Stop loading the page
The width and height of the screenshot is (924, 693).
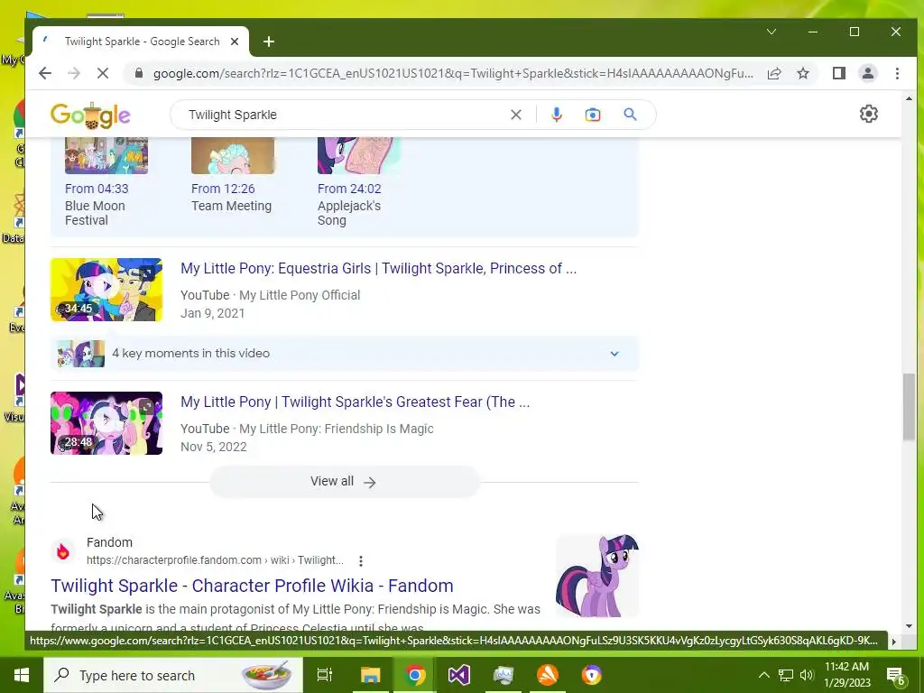pos(103,73)
